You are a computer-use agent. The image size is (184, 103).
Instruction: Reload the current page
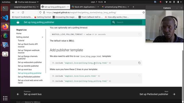pyautogui.click(x=23, y=13)
